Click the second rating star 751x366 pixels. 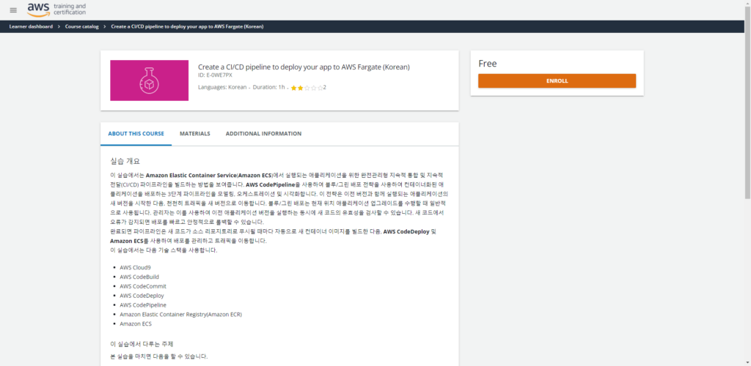(300, 88)
